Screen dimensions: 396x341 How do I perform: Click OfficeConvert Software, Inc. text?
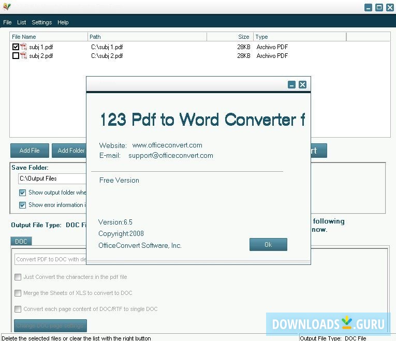point(140,245)
